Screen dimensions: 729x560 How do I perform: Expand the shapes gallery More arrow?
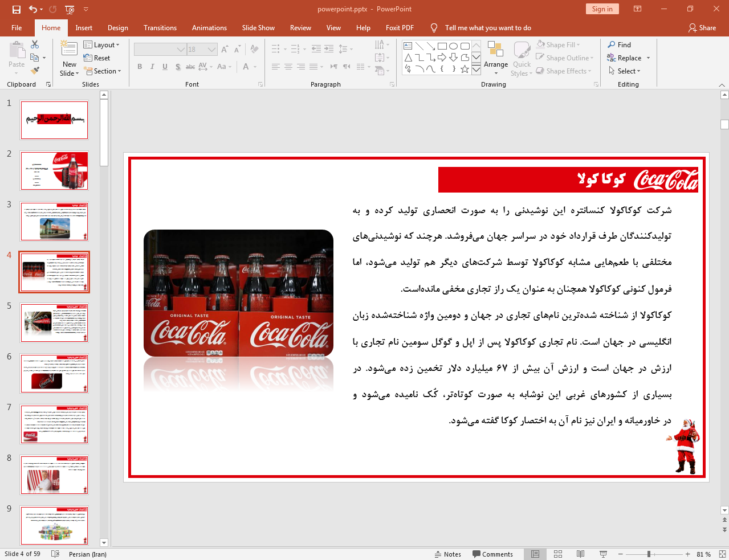[477, 70]
